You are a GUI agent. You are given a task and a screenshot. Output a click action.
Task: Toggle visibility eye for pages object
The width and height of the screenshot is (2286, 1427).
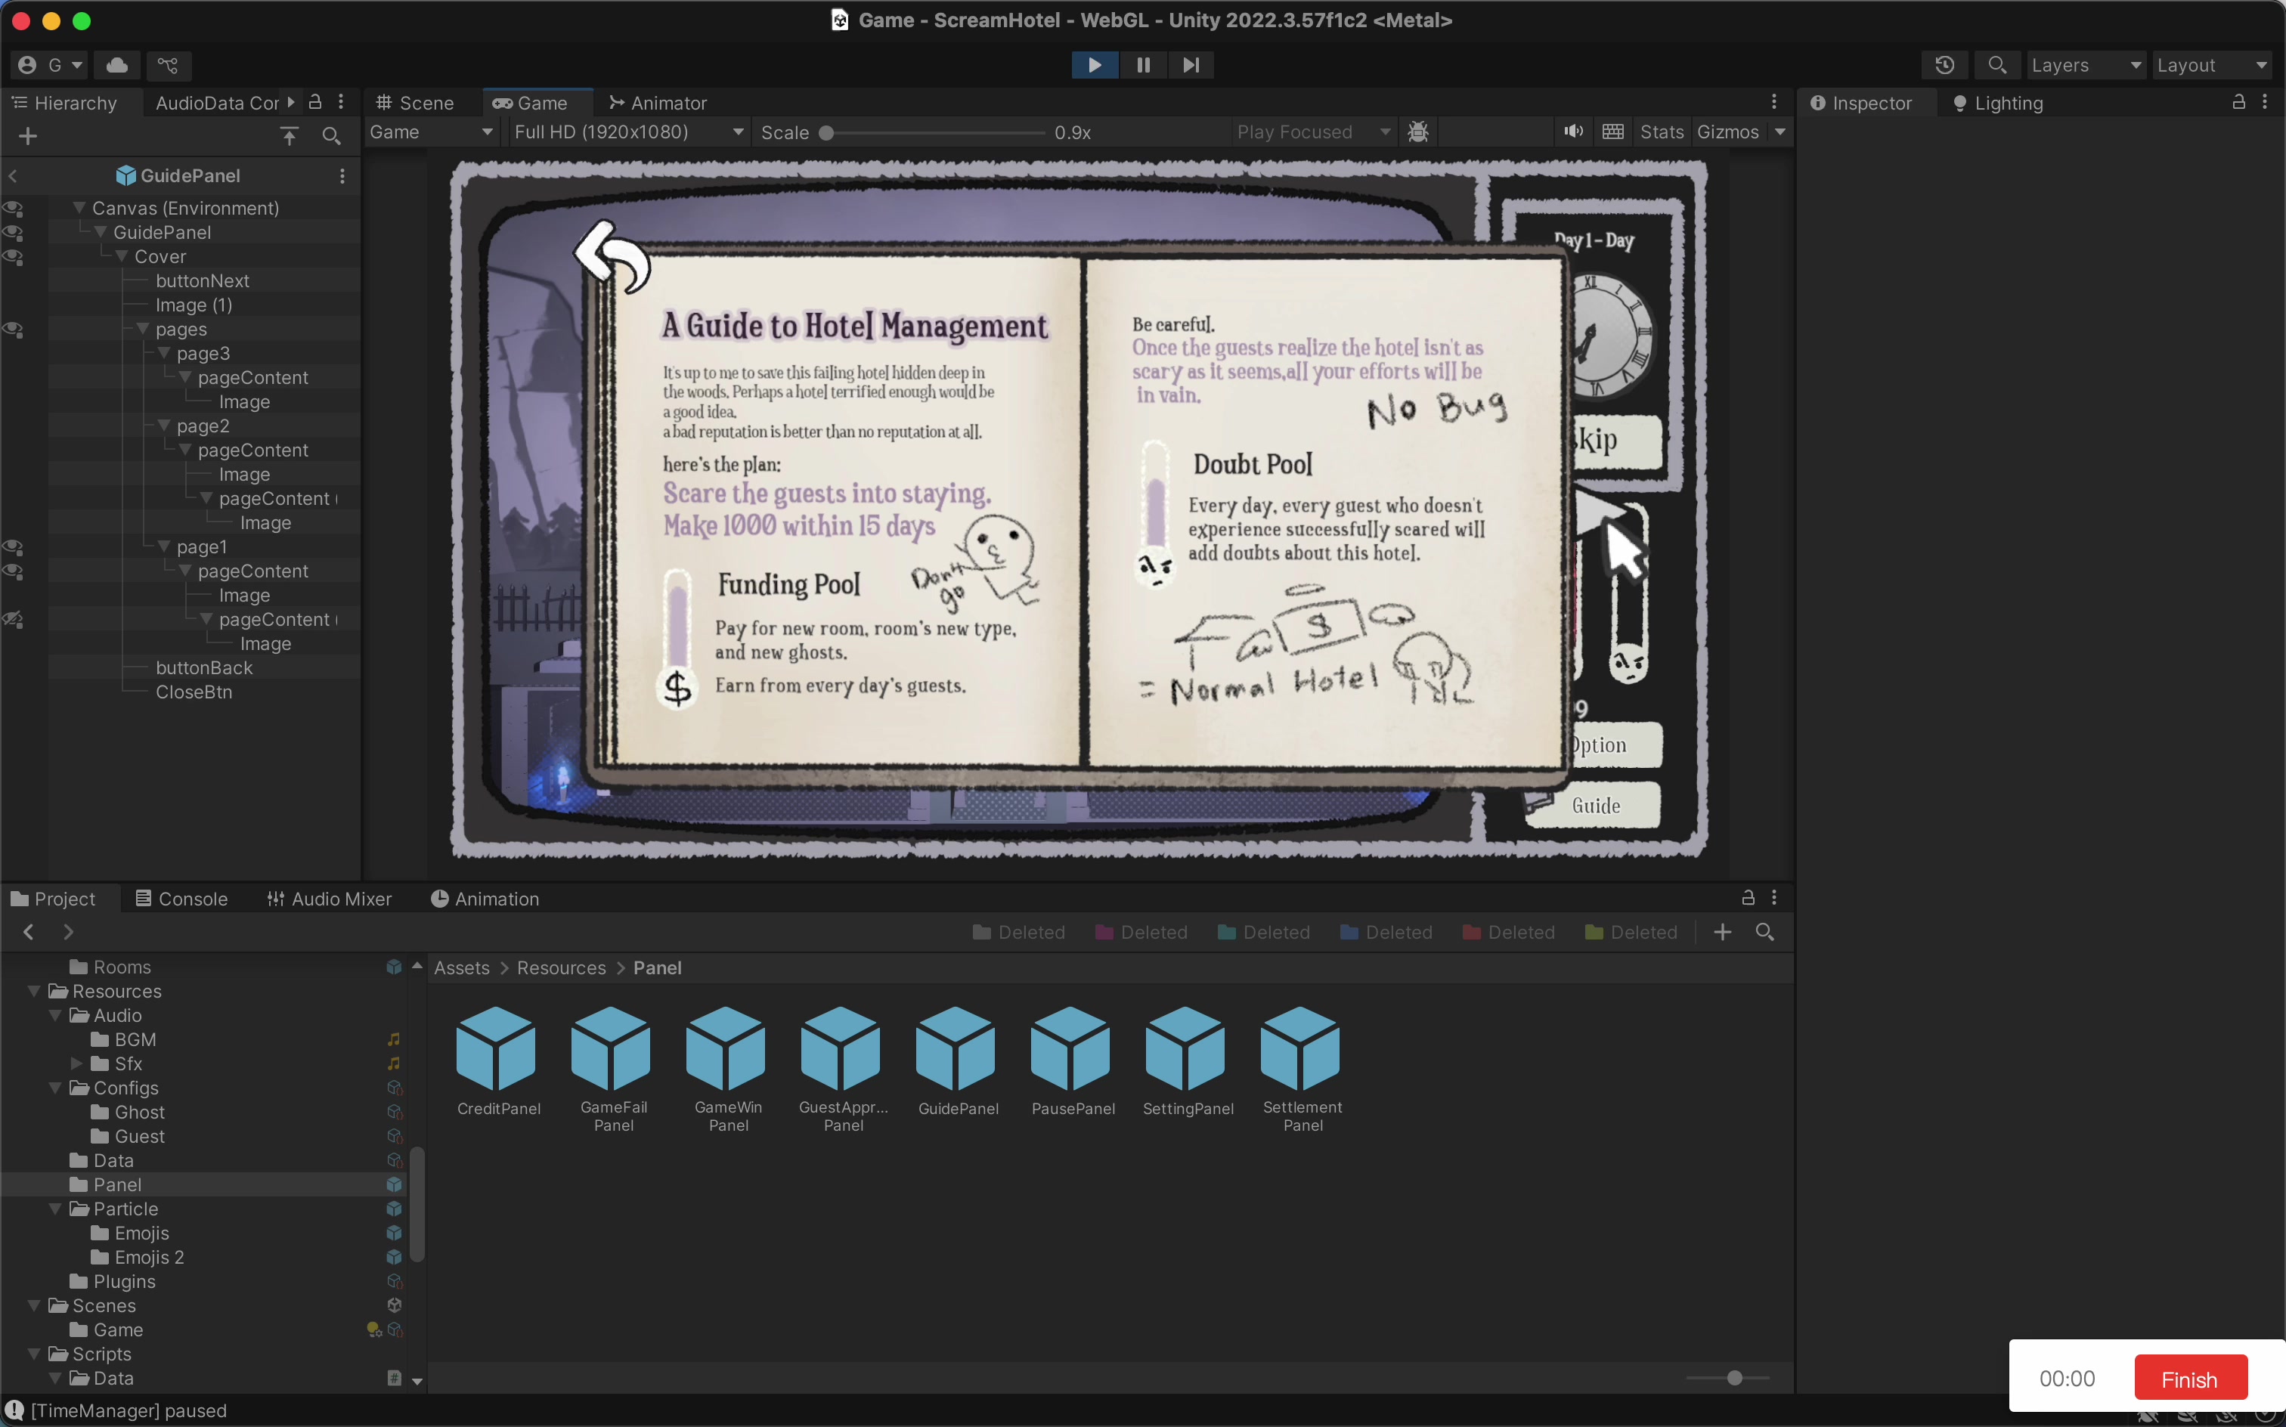click(x=13, y=330)
